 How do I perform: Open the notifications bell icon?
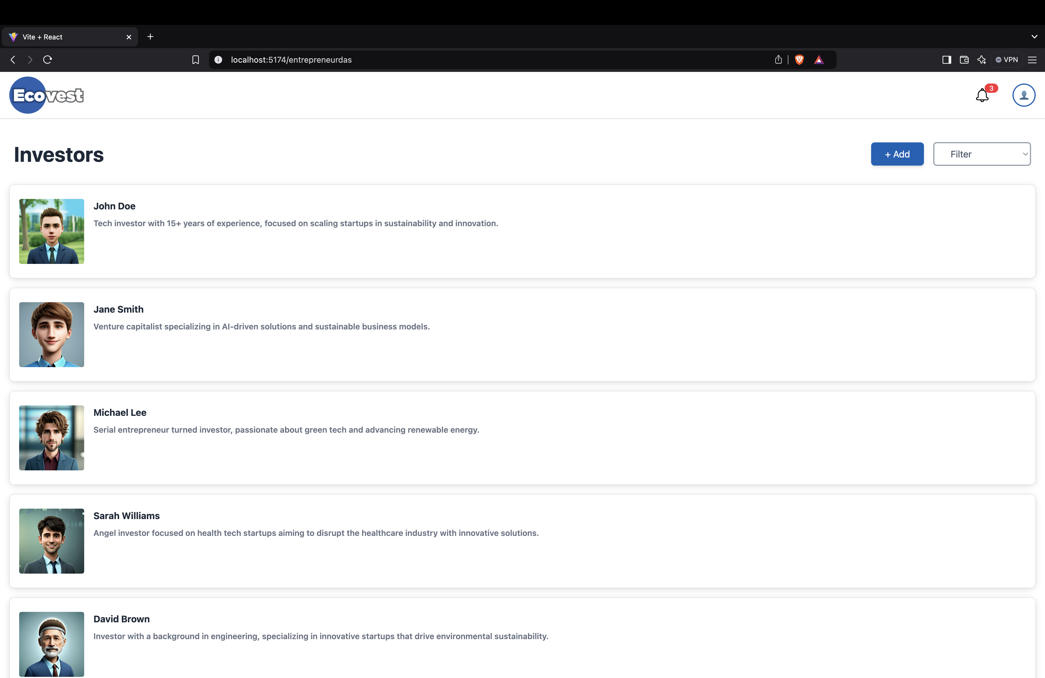tap(982, 95)
